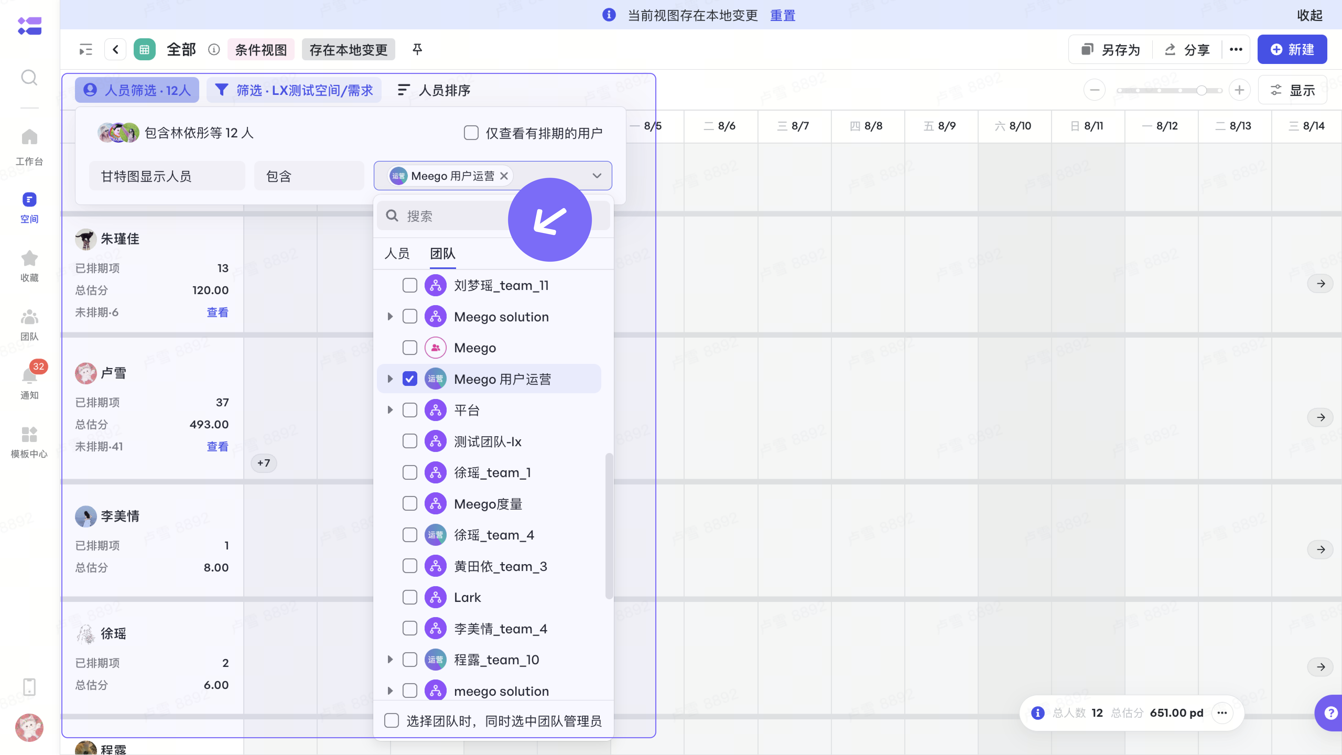
Task: Switch to the 团队 tab
Action: pos(443,254)
